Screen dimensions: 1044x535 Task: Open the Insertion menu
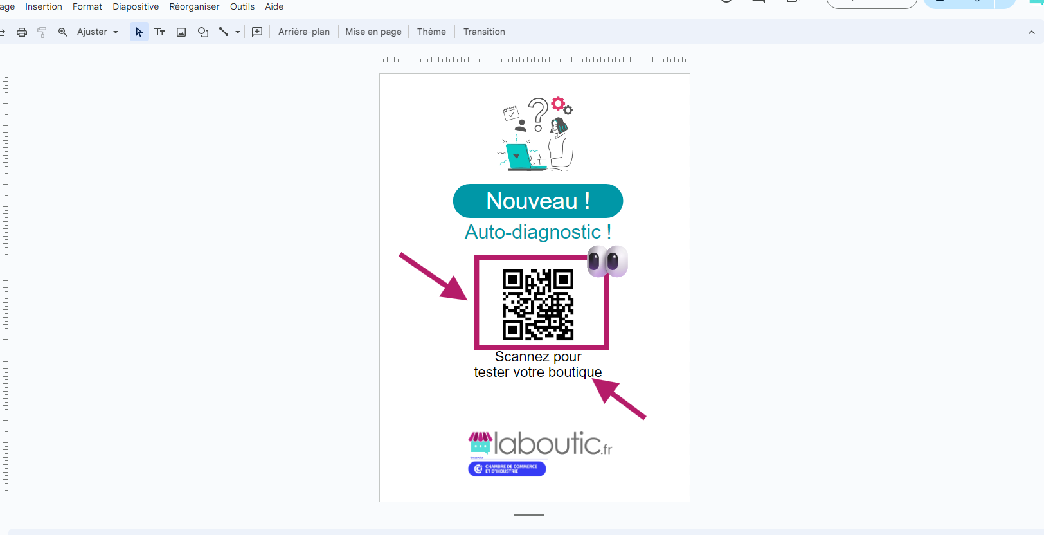pos(44,6)
